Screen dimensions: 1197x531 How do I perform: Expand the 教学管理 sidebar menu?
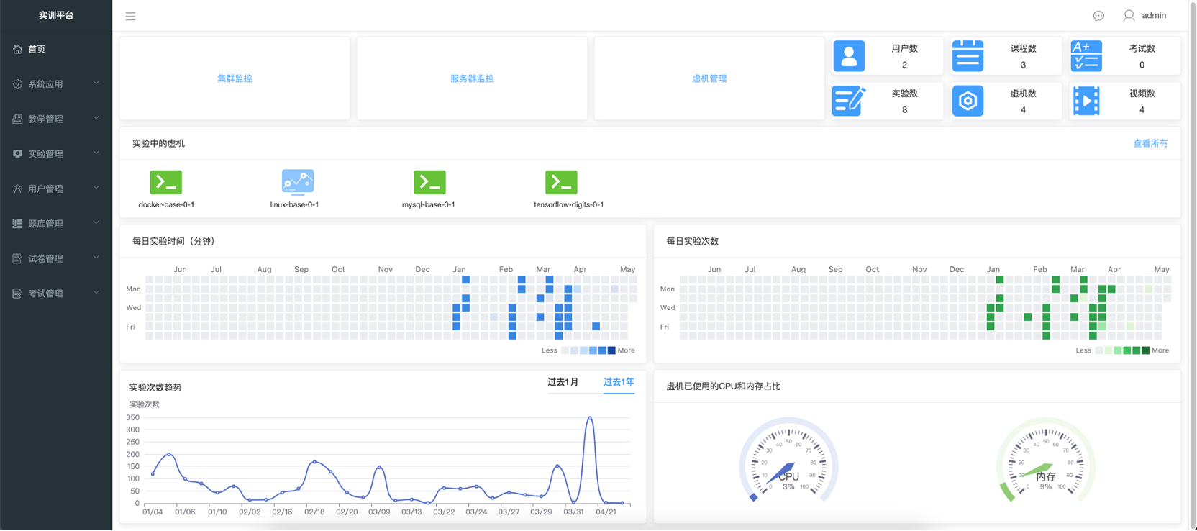tap(55, 119)
